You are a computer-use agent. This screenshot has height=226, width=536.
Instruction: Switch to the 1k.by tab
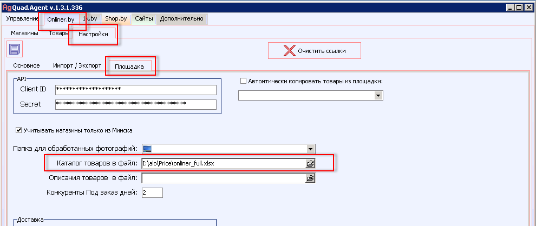(x=90, y=19)
